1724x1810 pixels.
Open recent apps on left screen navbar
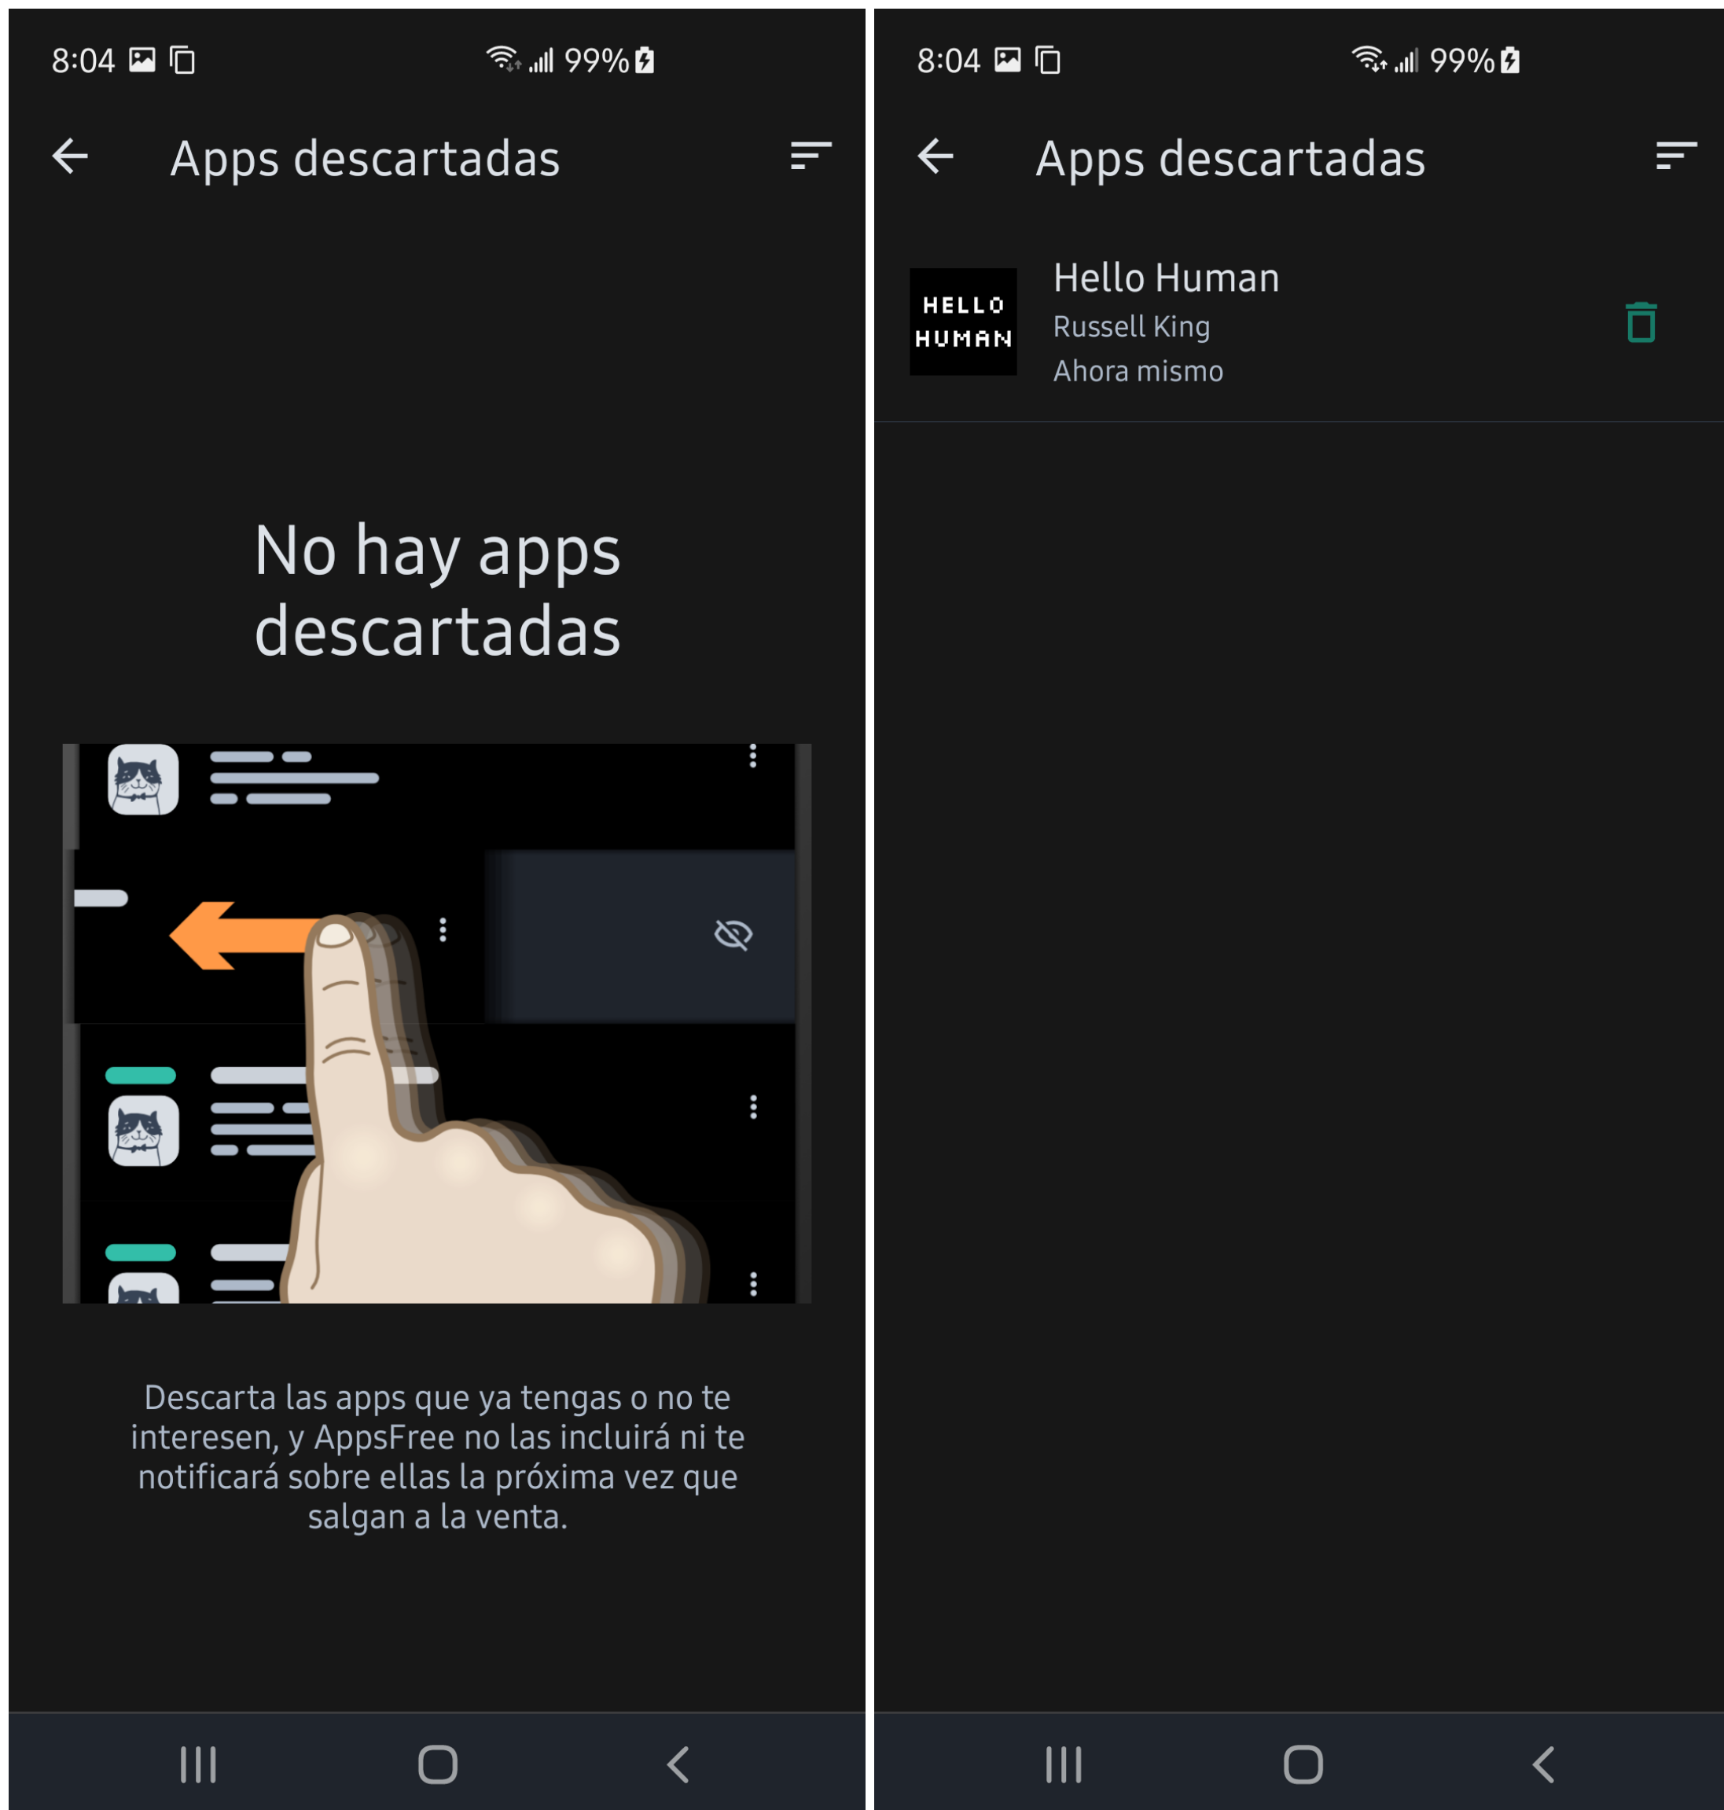(198, 1764)
